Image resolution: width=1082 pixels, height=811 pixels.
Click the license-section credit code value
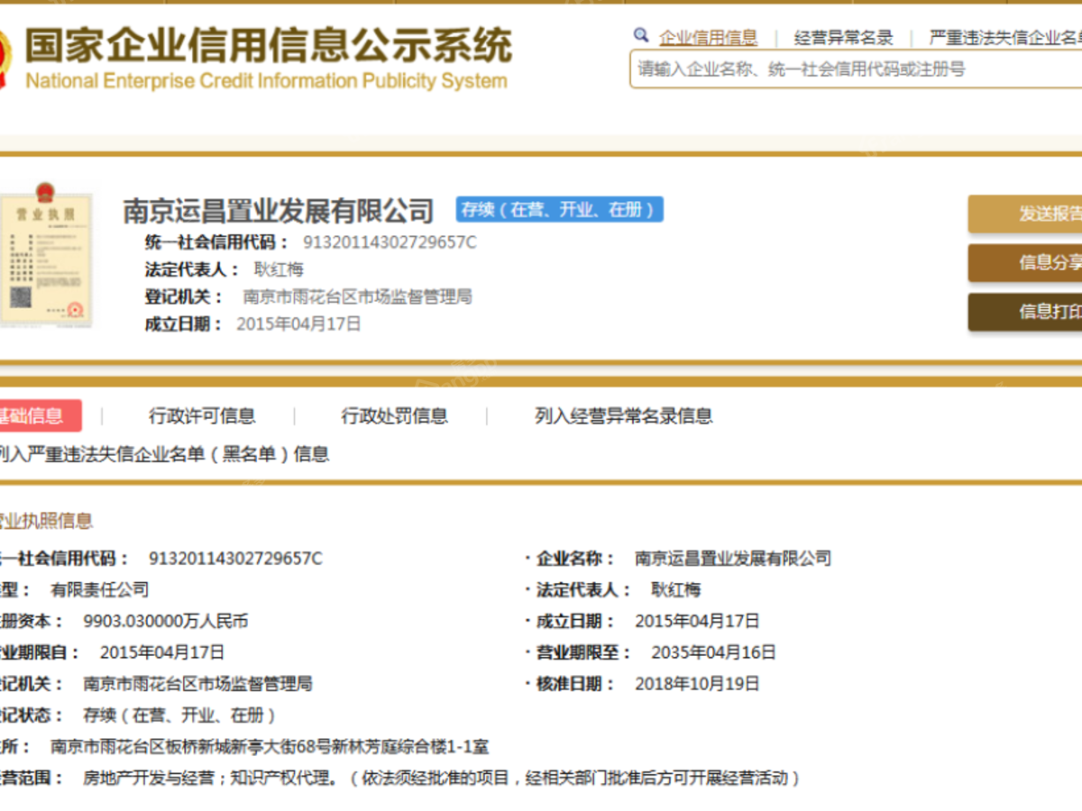(235, 559)
